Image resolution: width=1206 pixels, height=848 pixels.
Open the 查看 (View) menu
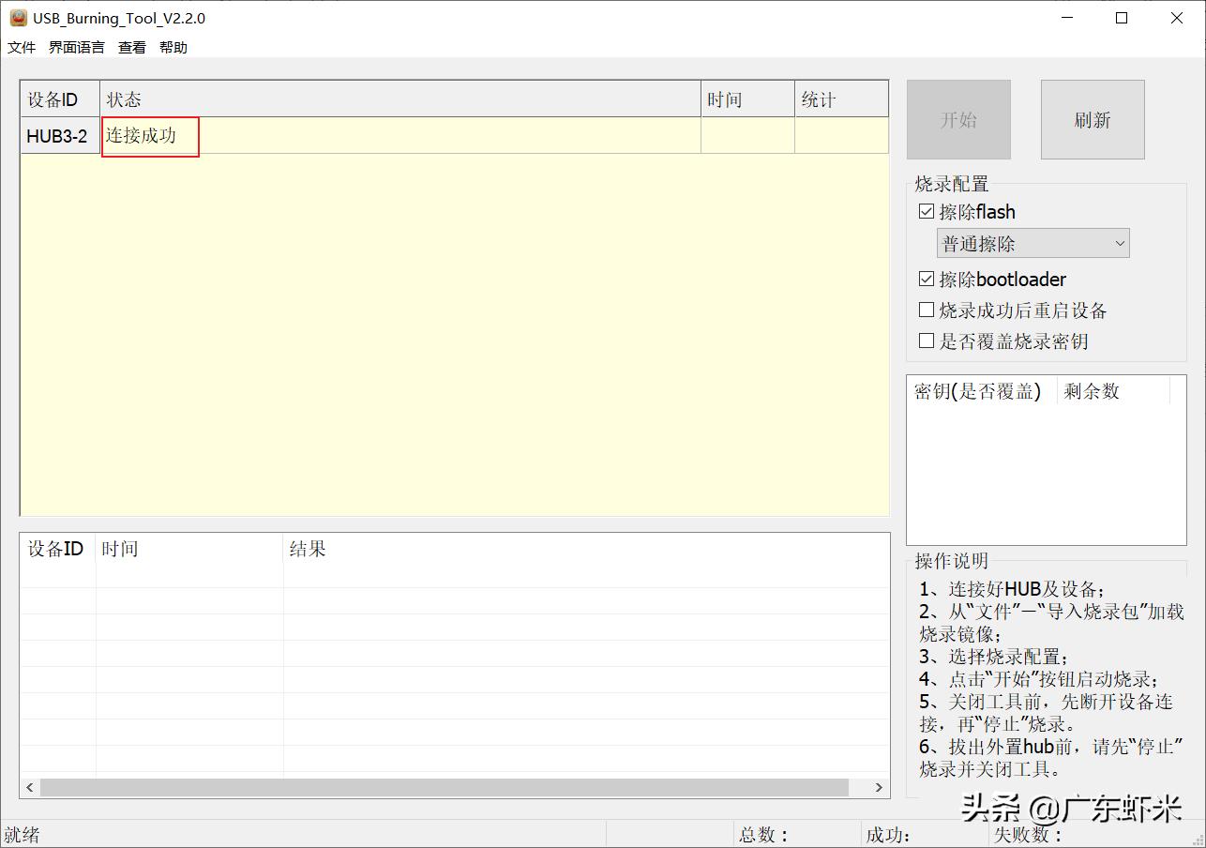tap(131, 47)
